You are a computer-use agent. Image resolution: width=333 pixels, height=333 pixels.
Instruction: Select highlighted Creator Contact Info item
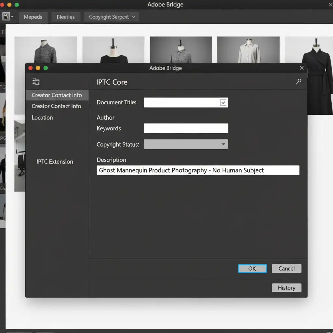click(x=57, y=95)
